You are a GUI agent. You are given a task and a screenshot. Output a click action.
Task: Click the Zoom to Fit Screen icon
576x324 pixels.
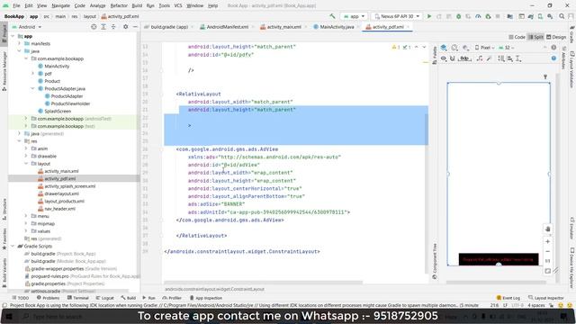tap(547, 271)
